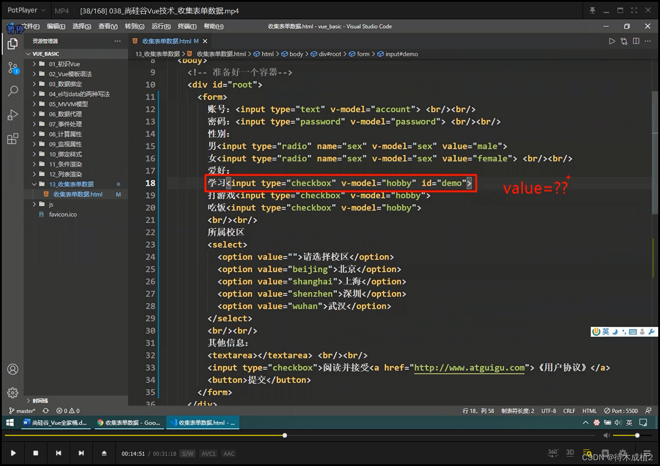
Task: Adjust the volume slider handle
Action: coord(637,435)
